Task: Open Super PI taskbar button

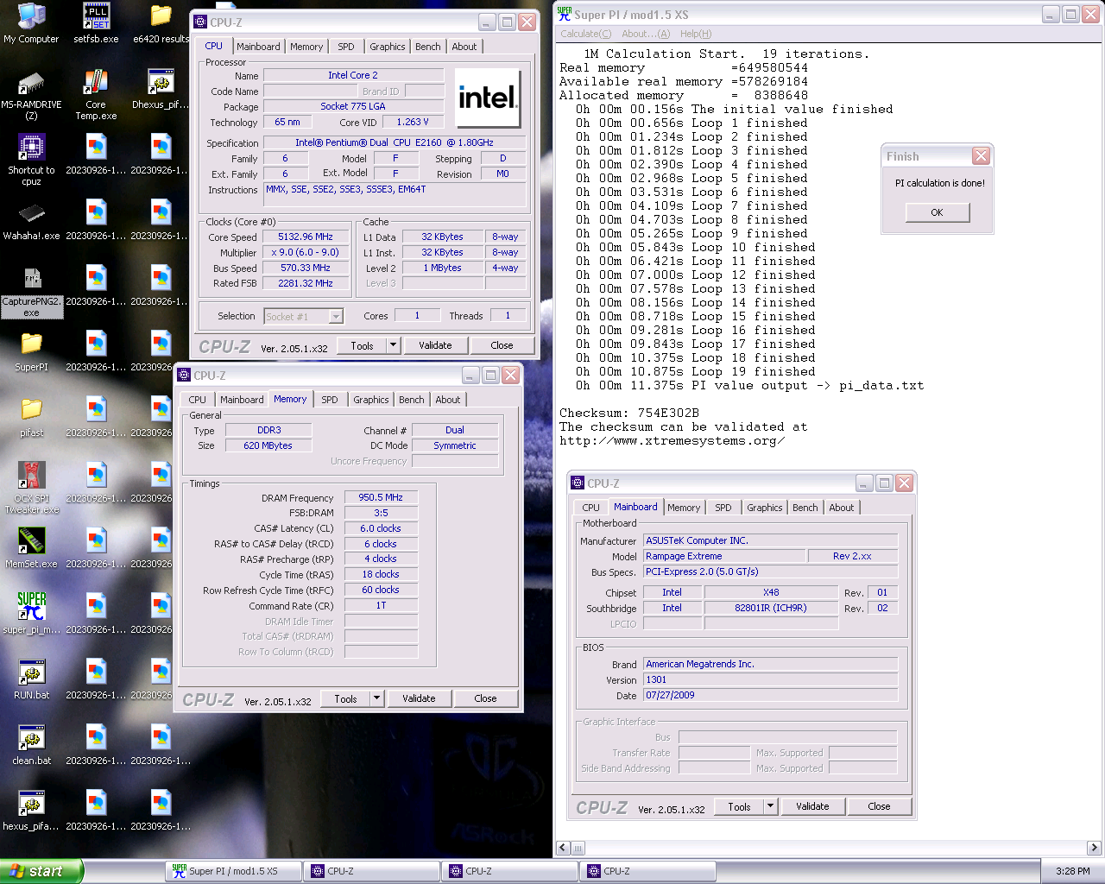Action: pyautogui.click(x=233, y=871)
